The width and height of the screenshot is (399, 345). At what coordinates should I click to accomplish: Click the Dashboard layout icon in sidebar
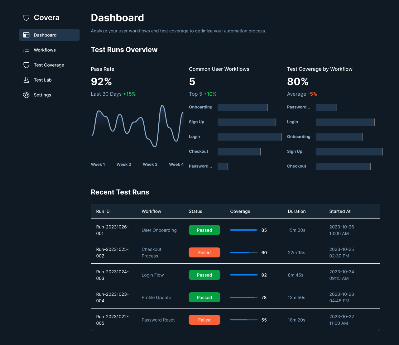pos(26,35)
